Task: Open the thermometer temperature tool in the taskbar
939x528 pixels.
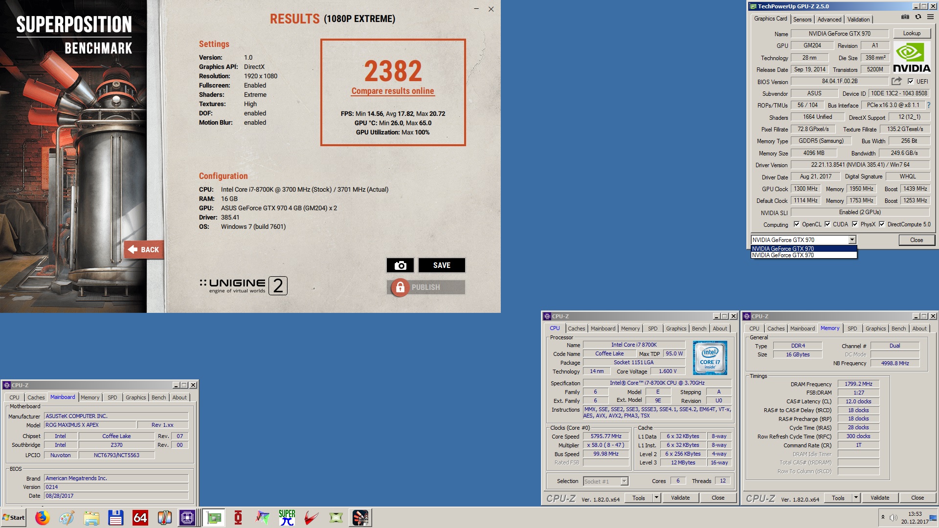Action: (165, 518)
